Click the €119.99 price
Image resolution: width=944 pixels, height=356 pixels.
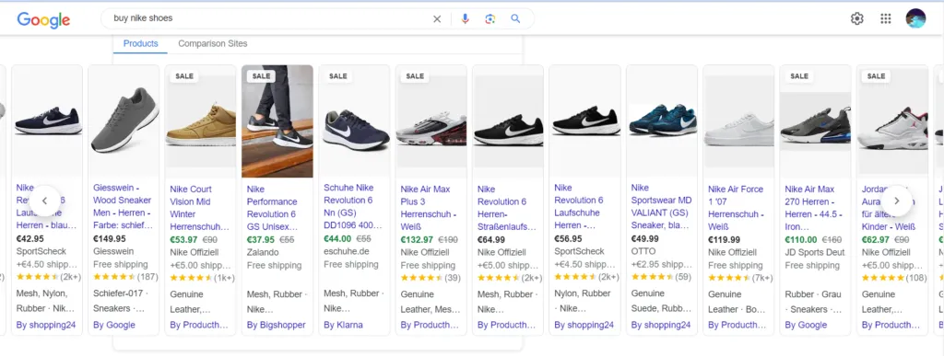coord(725,239)
